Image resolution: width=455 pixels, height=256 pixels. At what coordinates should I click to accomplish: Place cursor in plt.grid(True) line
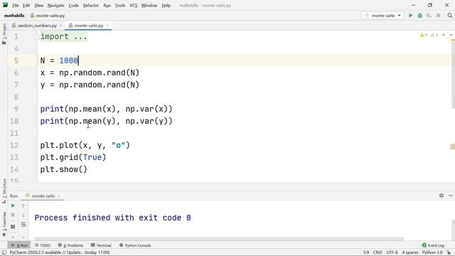(73, 157)
